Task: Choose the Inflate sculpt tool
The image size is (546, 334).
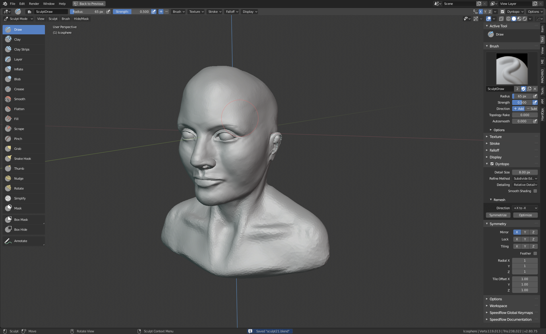Action: point(18,69)
